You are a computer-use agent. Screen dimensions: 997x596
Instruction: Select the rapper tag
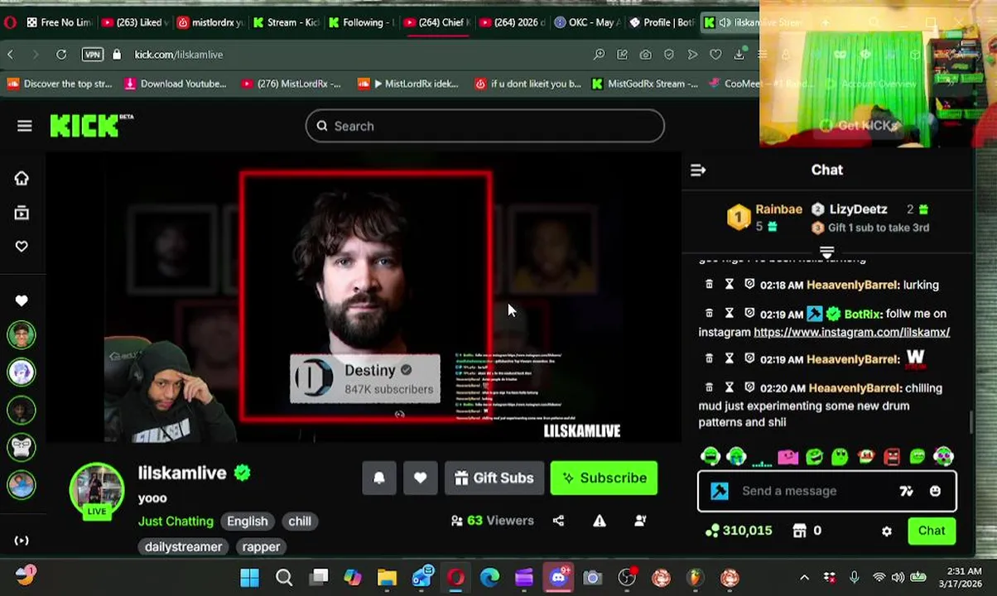click(x=261, y=546)
